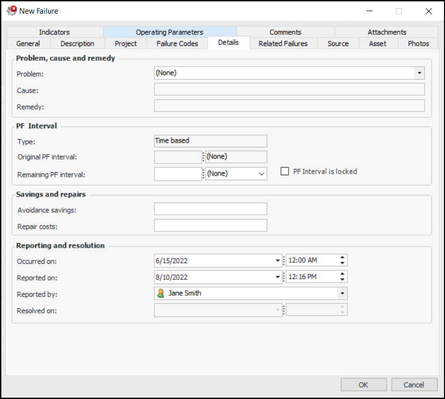Increase the Occurred on time with up arrow
Image resolution: width=445 pixels, height=399 pixels.
coord(343,258)
